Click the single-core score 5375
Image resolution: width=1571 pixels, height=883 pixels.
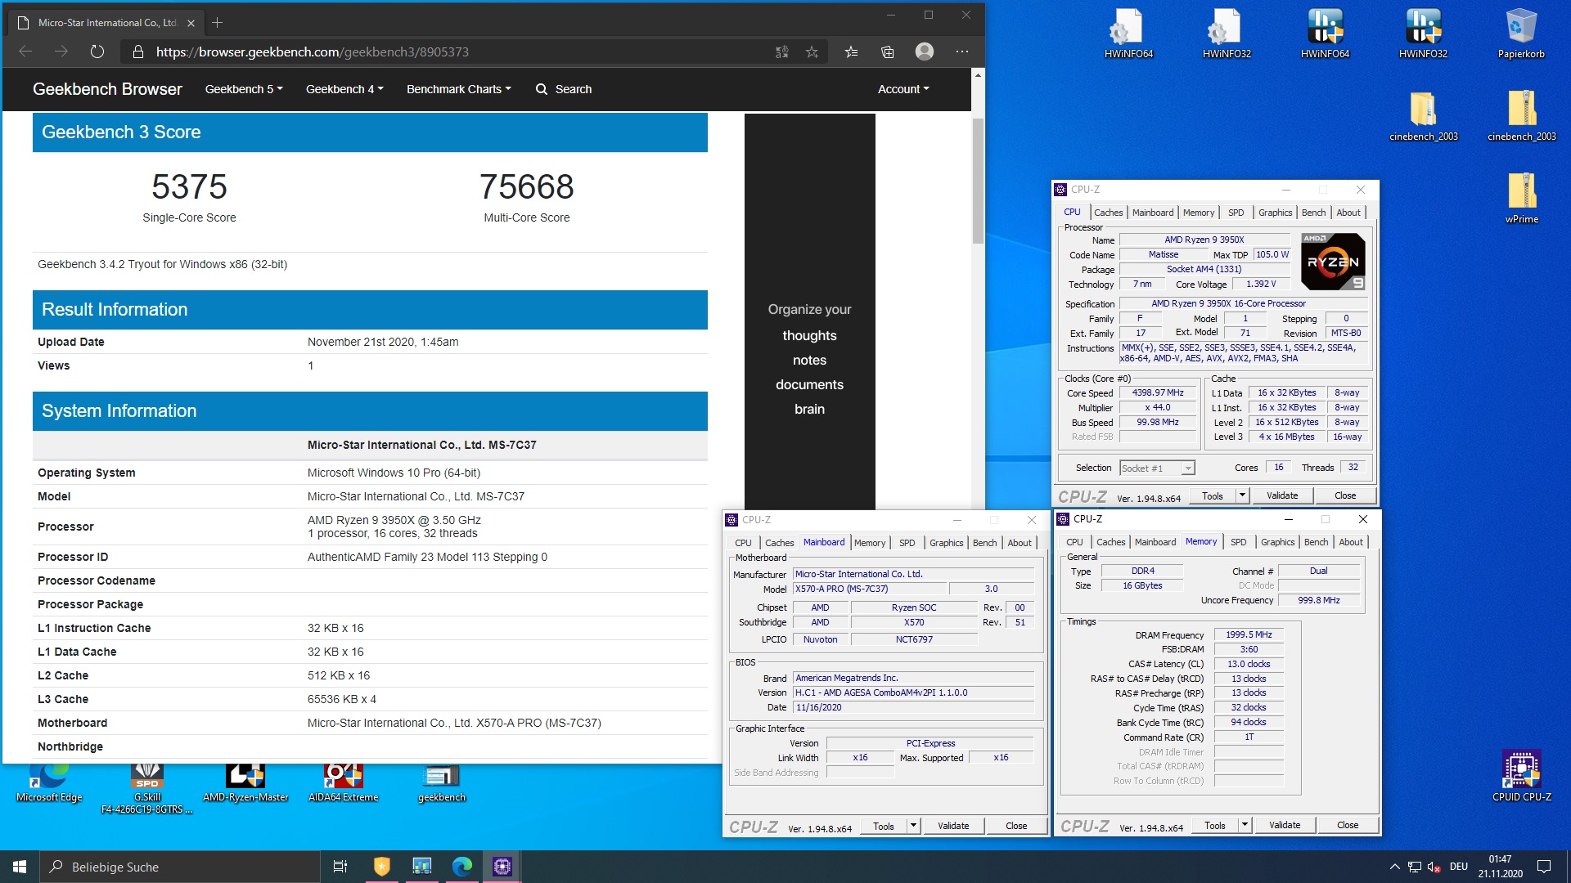[189, 186]
